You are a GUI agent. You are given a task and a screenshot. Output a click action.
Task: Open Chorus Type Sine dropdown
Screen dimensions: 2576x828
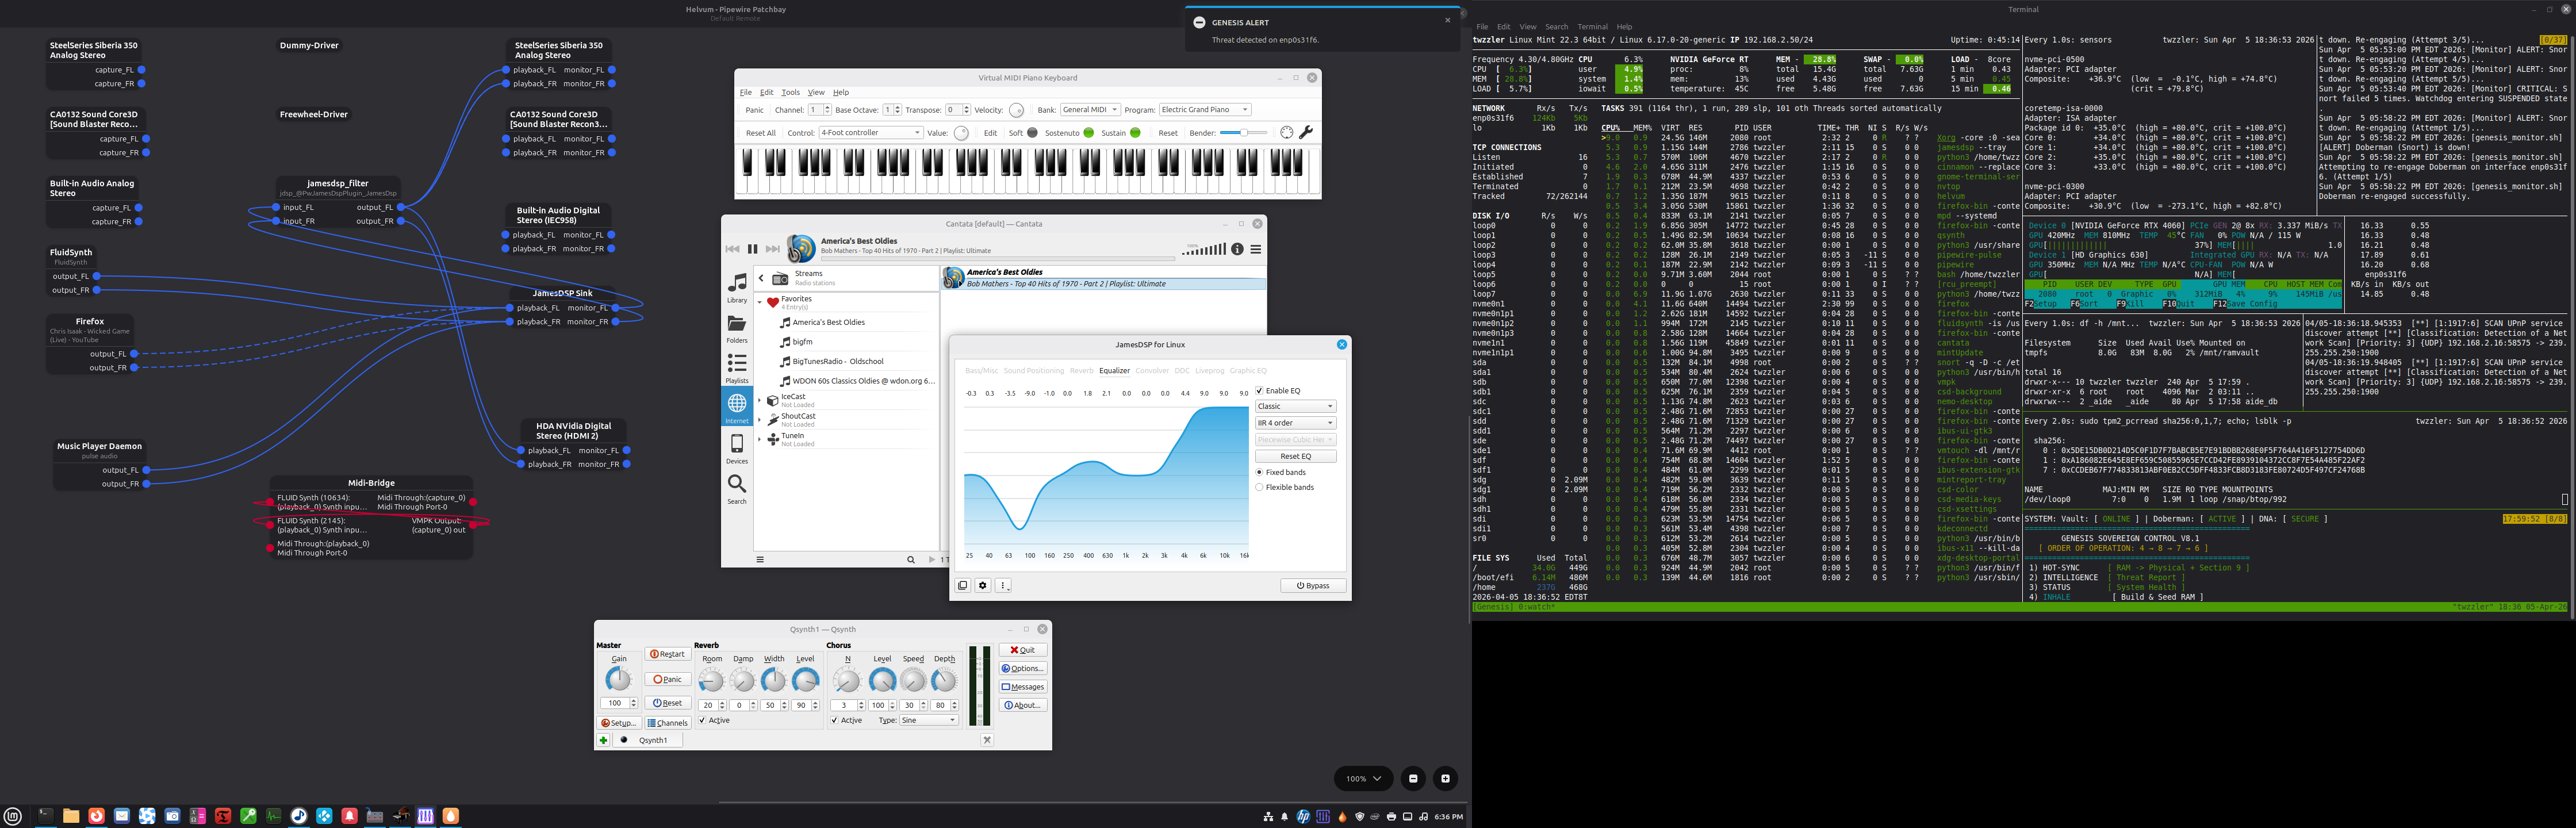point(928,720)
